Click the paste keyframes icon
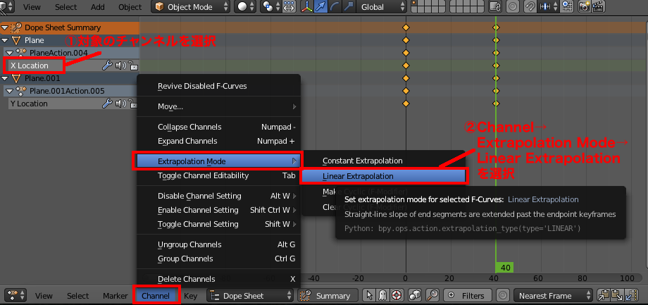This screenshot has width=648, height=305. click(618, 296)
